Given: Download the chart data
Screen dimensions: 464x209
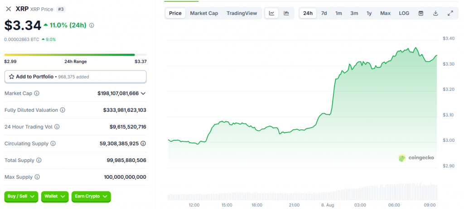Looking at the screenshot, I should [x=435, y=13].
